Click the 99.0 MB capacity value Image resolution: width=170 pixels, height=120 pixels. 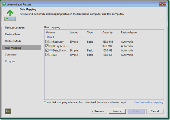[107, 46]
